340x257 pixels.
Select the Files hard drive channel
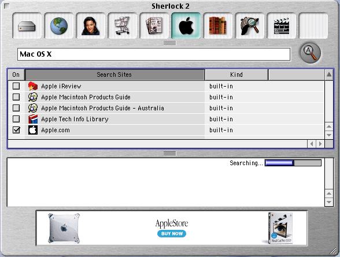(27, 26)
